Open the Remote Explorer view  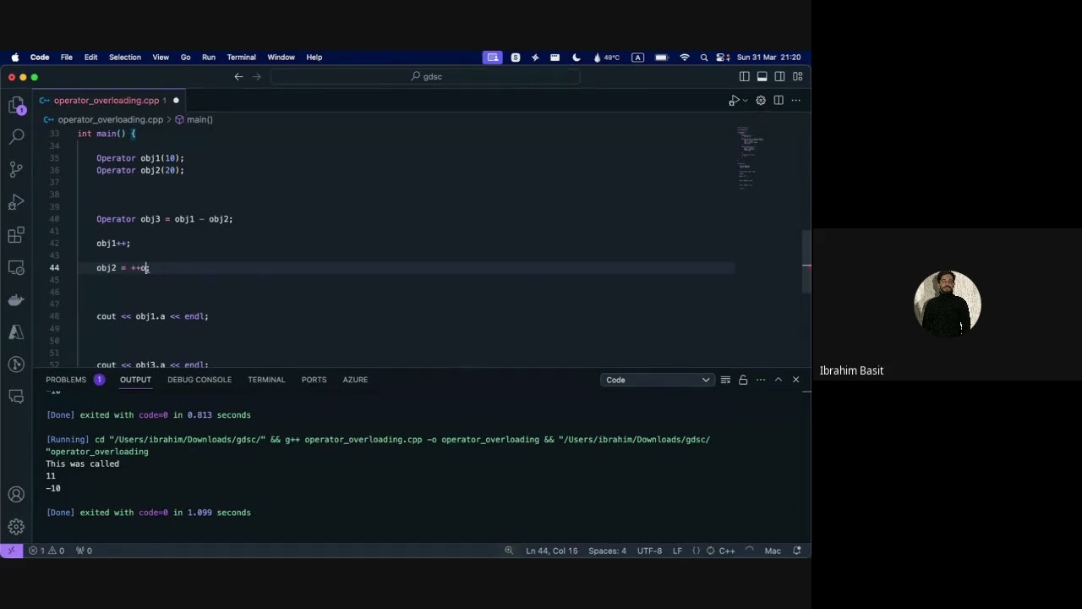(16, 267)
